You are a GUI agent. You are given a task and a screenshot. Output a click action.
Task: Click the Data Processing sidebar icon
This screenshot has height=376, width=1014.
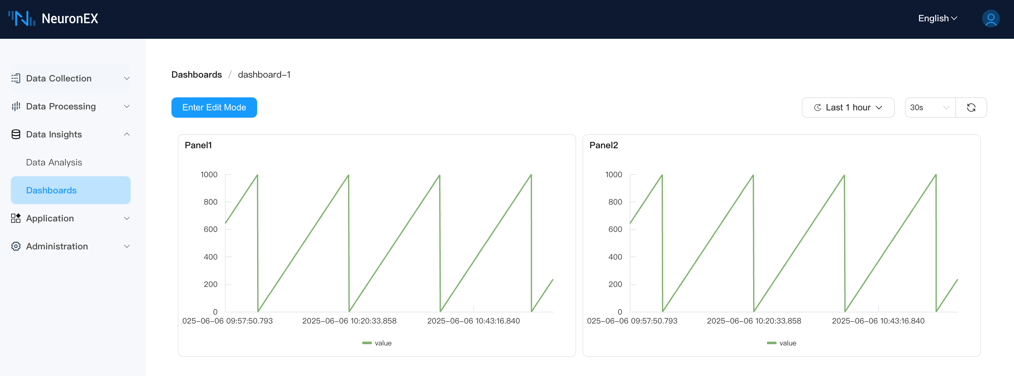[x=16, y=106]
